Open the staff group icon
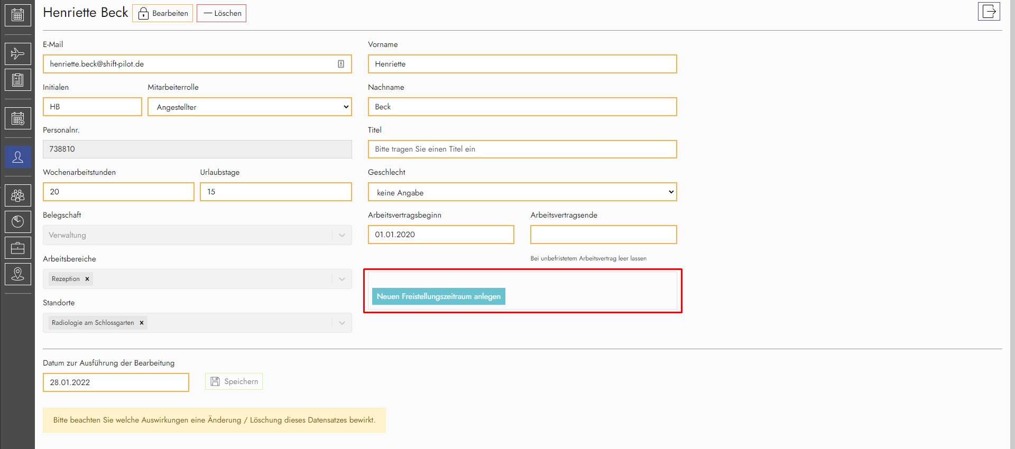The width and height of the screenshot is (1015, 449). (x=17, y=196)
